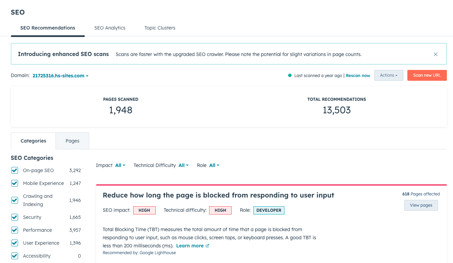
Task: Open the Technical Difficulty filter dropdown
Action: pyautogui.click(x=184, y=165)
